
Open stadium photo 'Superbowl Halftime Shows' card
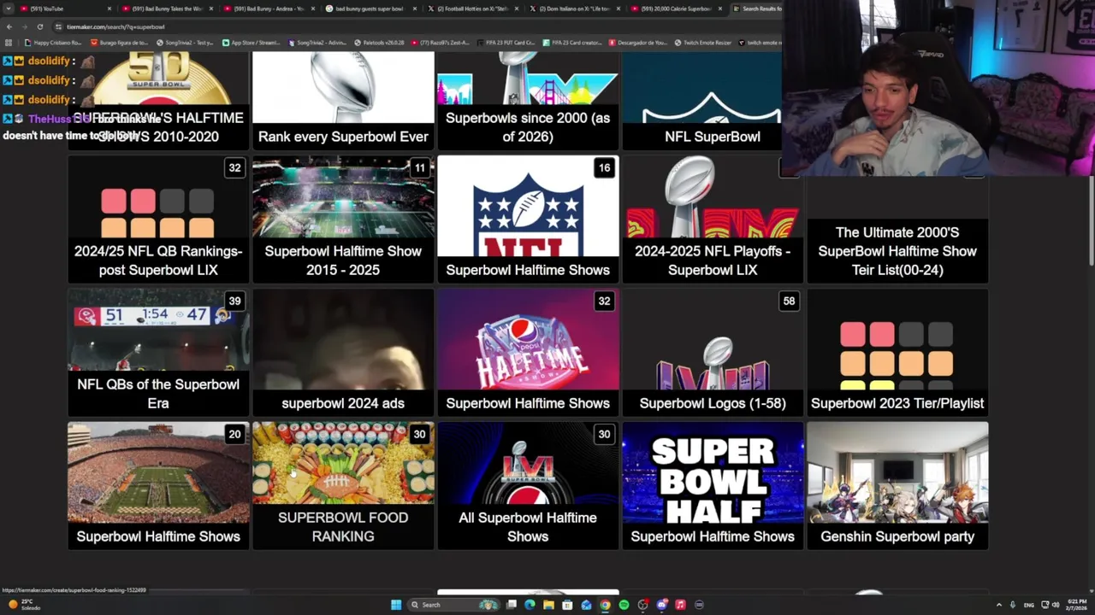coord(158,486)
